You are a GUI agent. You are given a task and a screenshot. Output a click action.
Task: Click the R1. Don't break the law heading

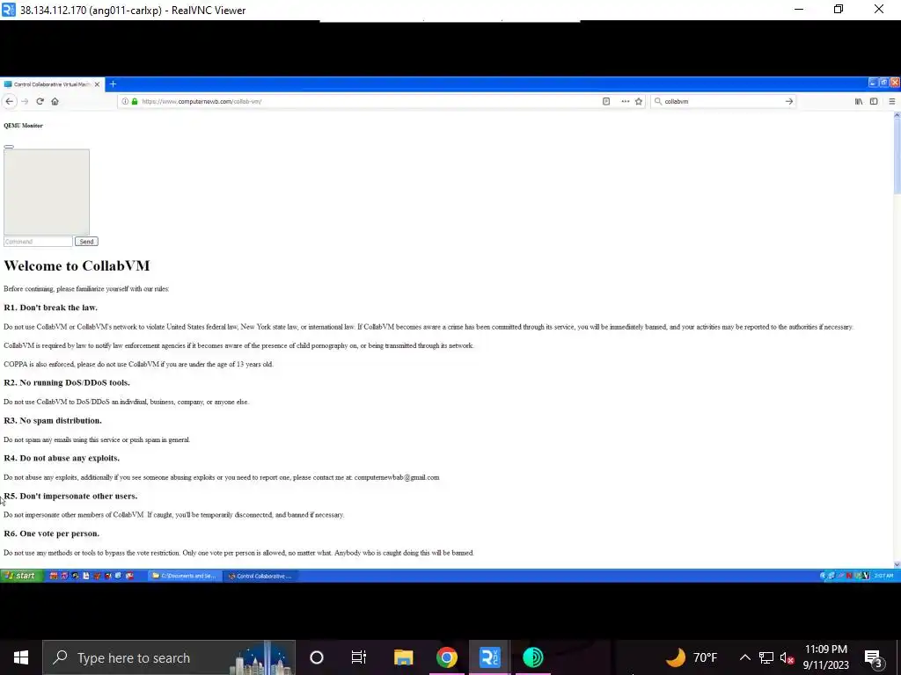(x=50, y=308)
